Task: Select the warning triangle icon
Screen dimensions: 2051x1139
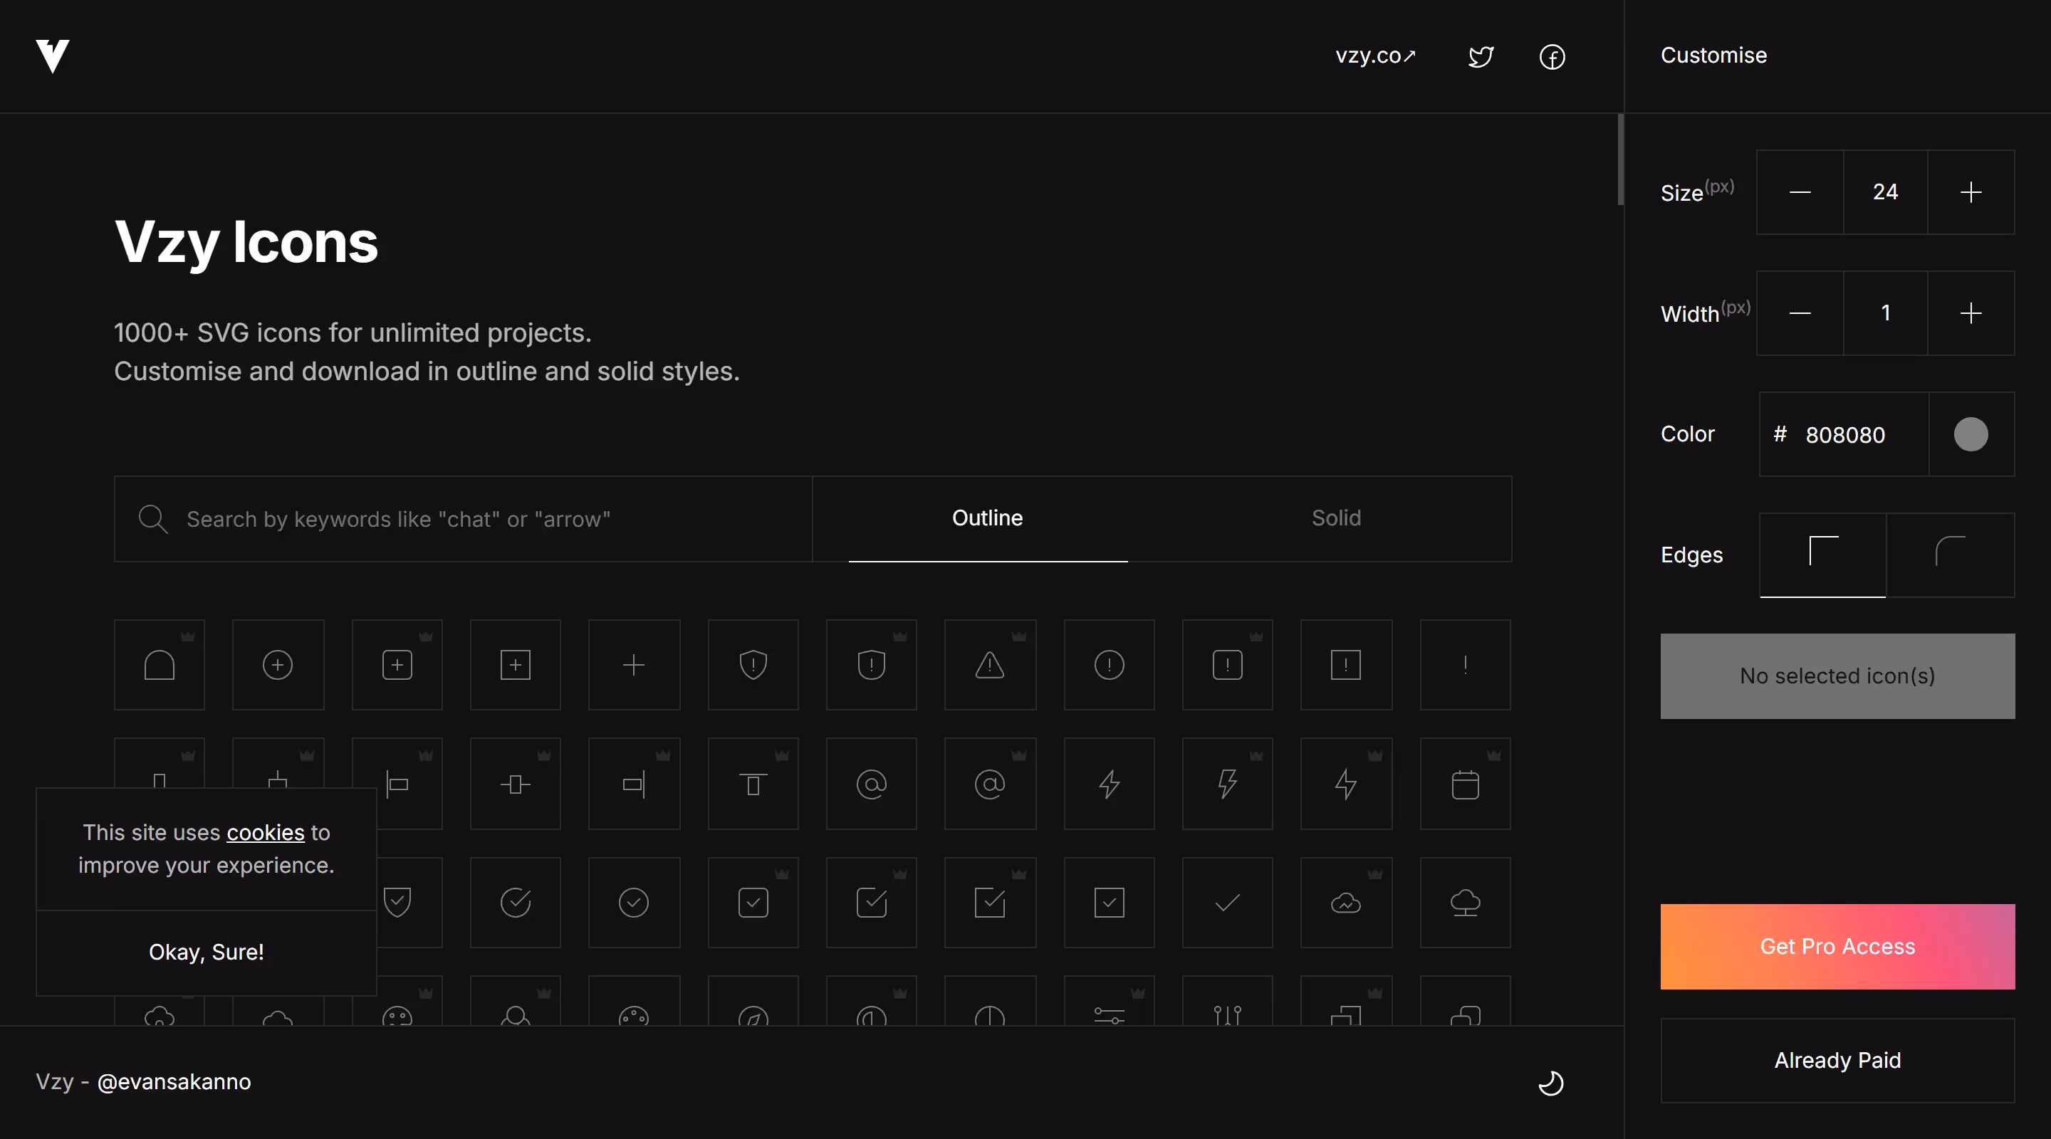Action: click(x=990, y=665)
